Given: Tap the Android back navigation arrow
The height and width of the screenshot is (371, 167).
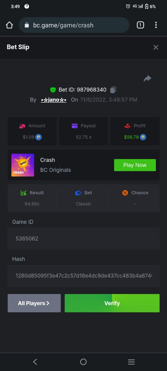Looking at the screenshot, I should pos(35,362).
